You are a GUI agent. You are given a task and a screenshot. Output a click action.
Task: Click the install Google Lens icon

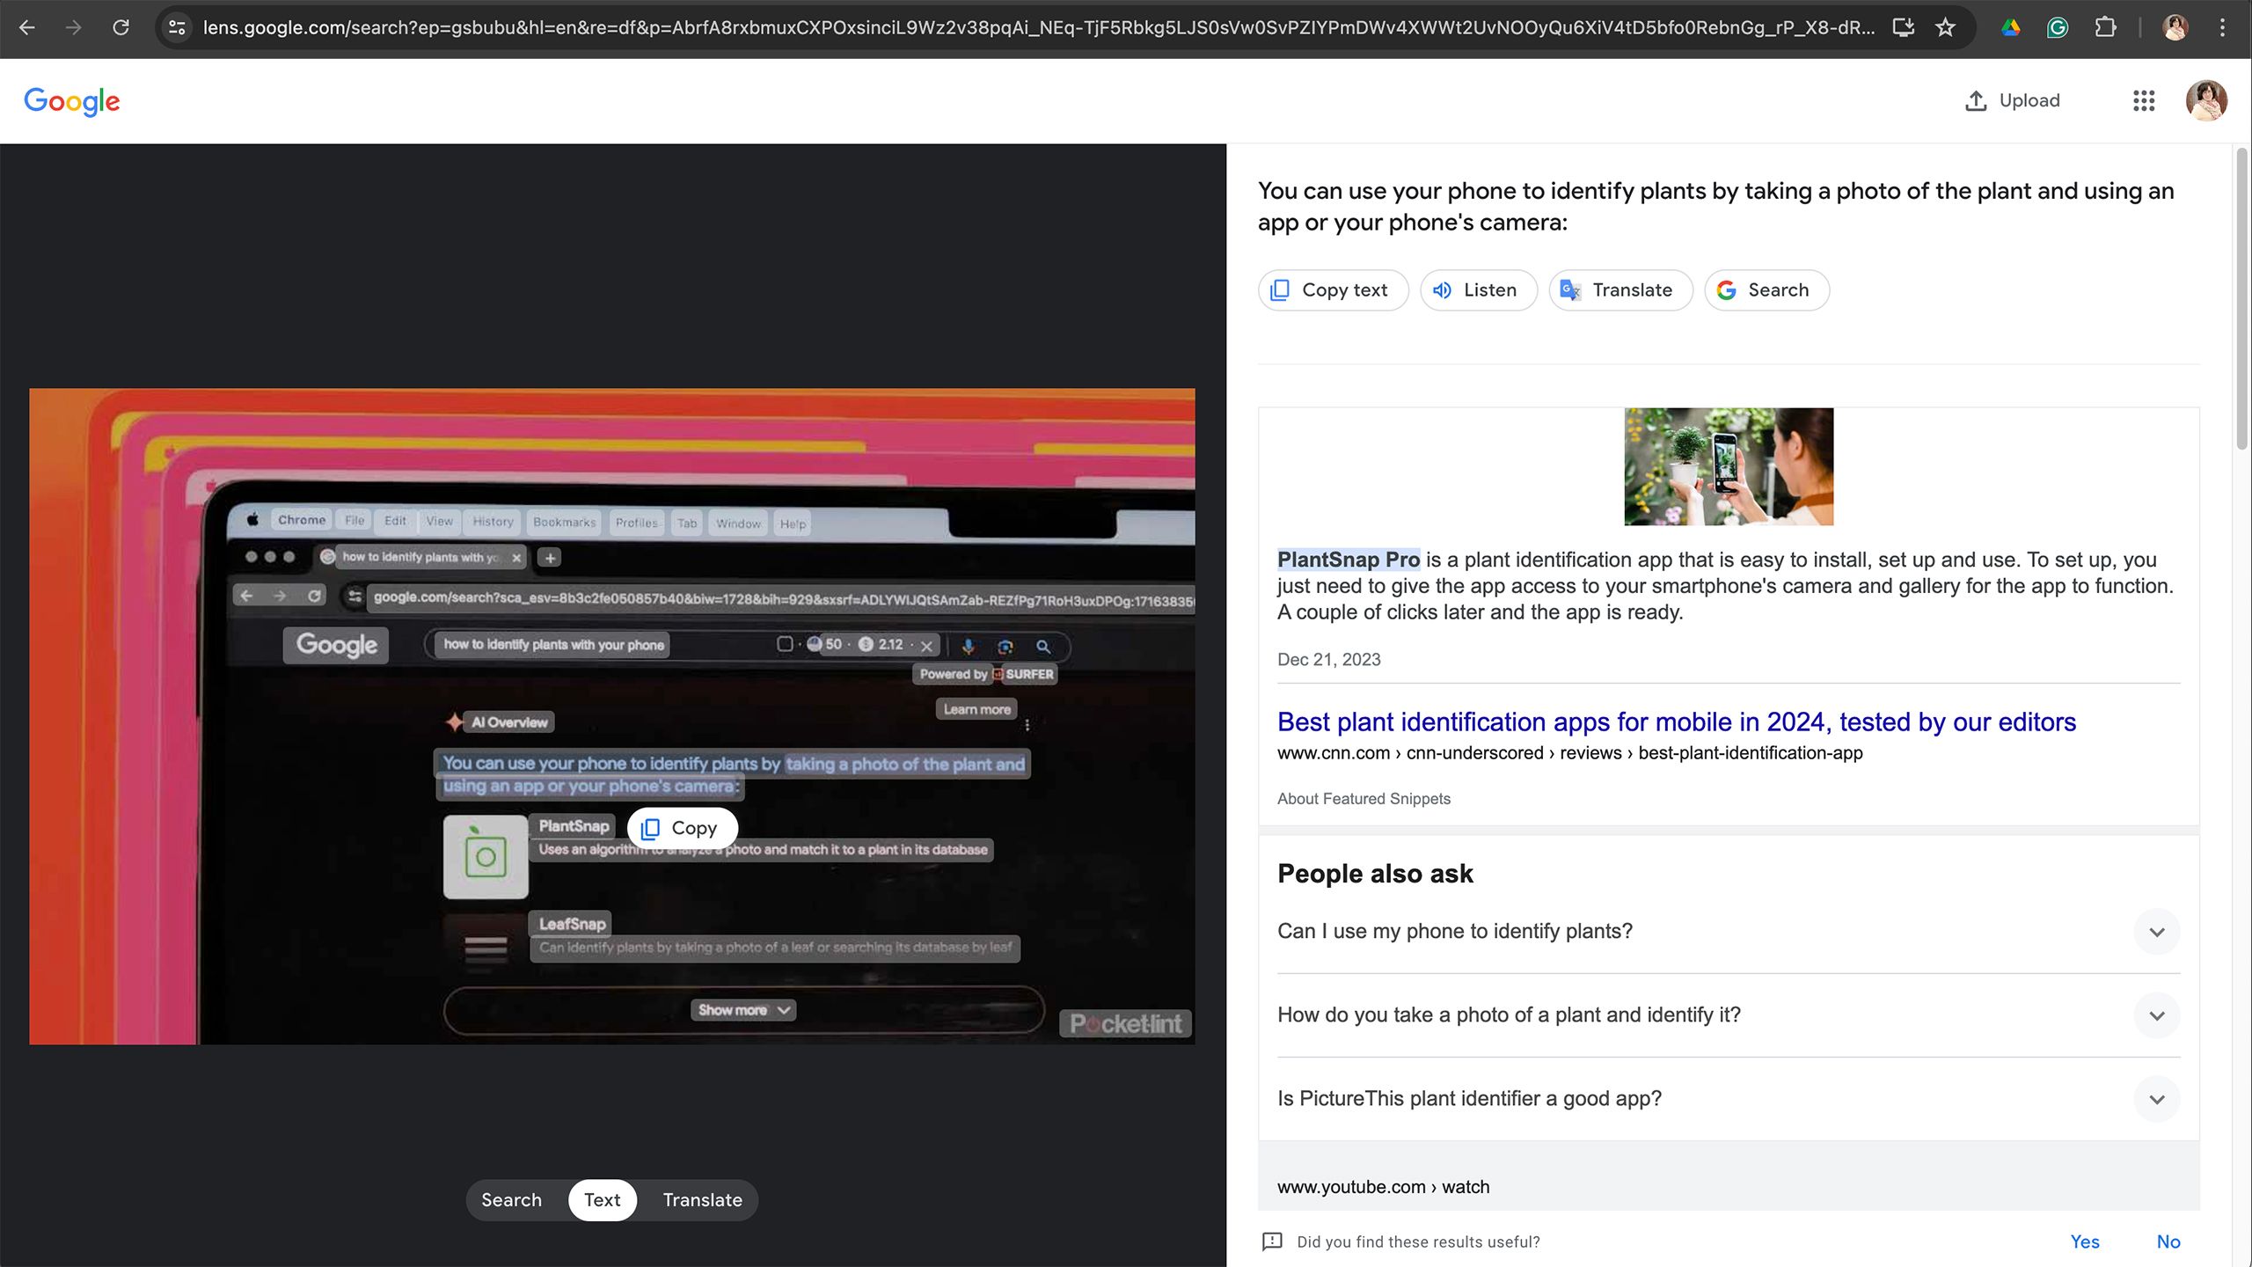coord(1903,27)
